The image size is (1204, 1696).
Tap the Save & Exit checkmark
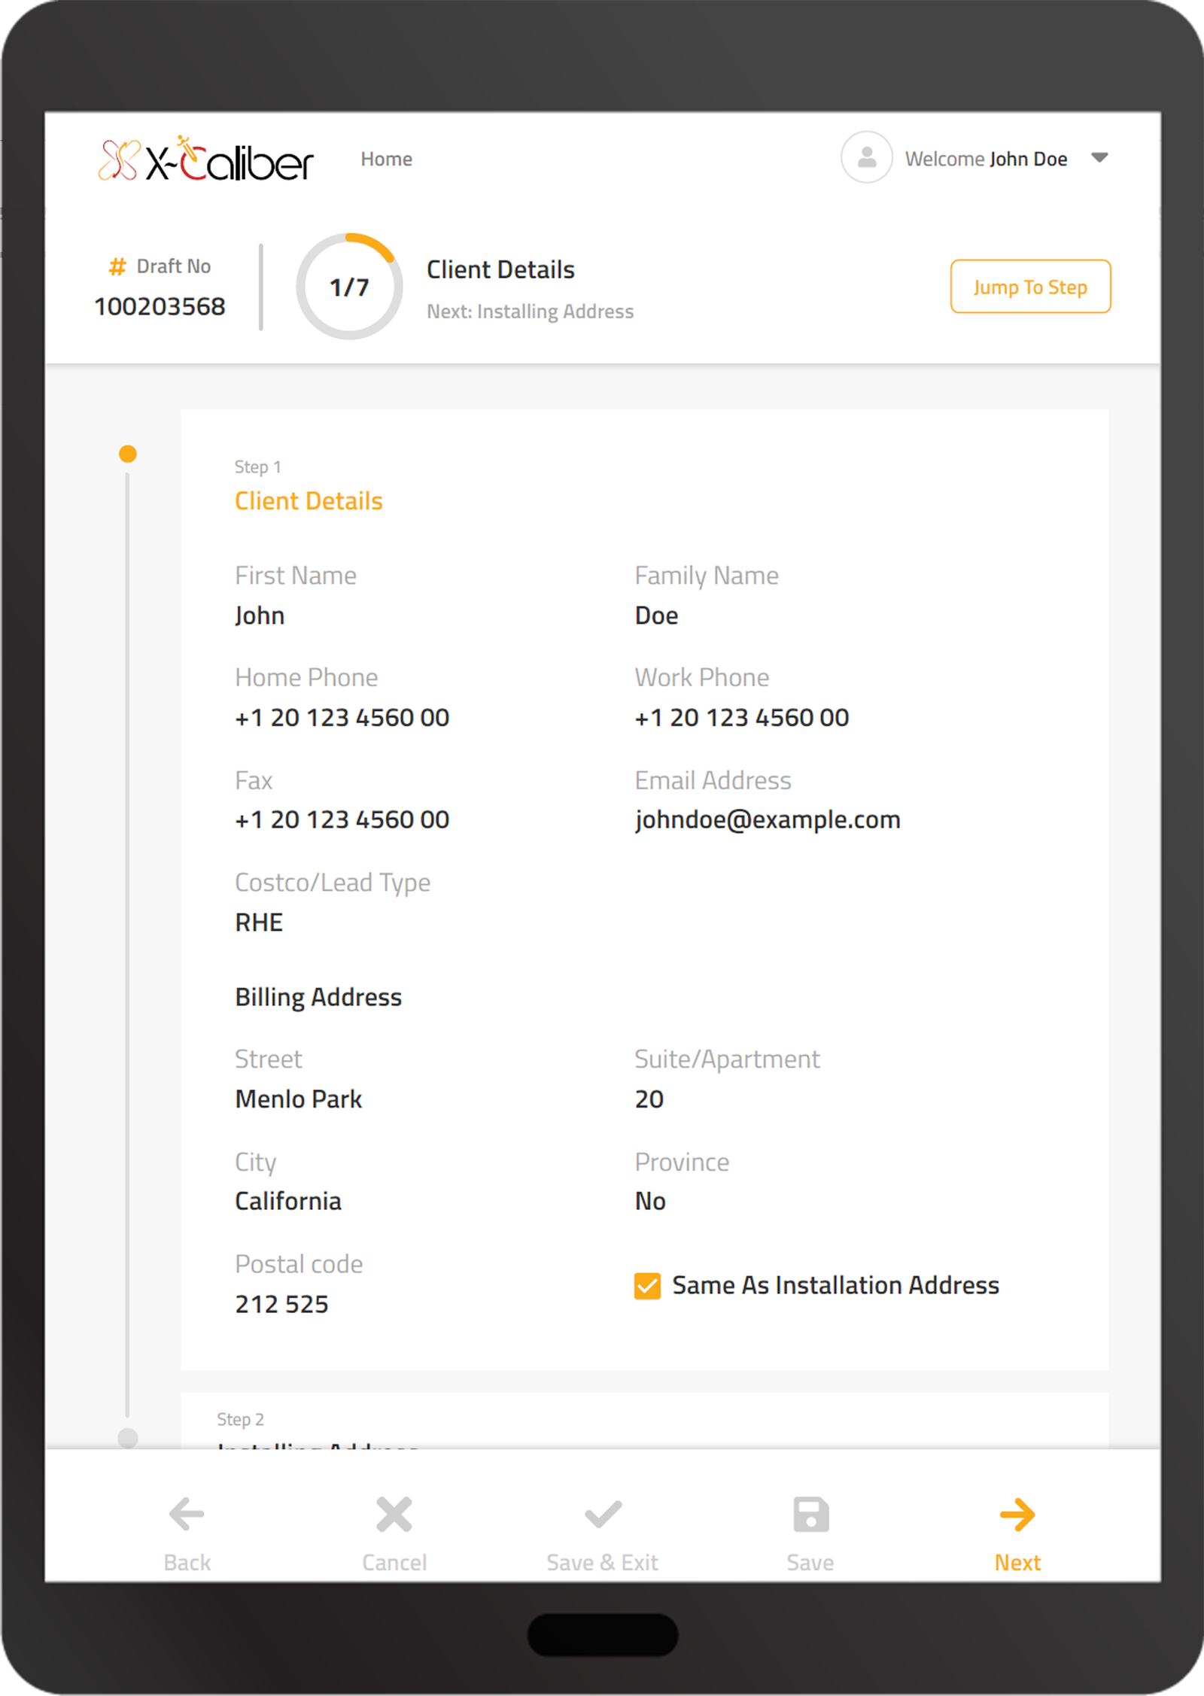[x=602, y=1514]
